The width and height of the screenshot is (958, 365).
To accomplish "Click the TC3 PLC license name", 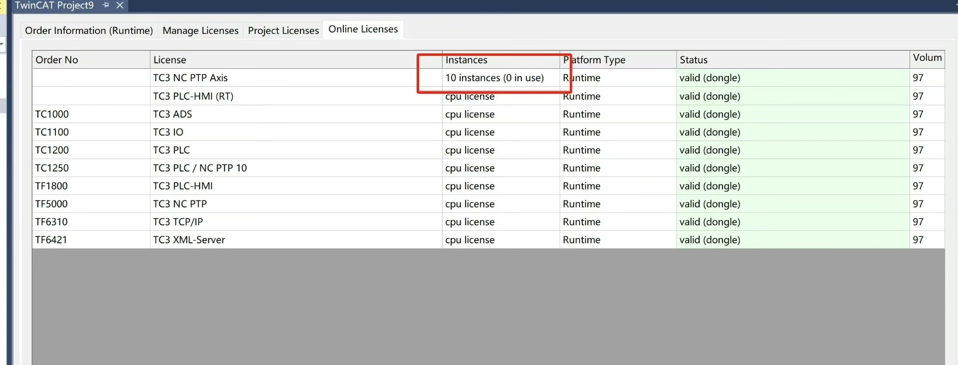I will pos(172,150).
